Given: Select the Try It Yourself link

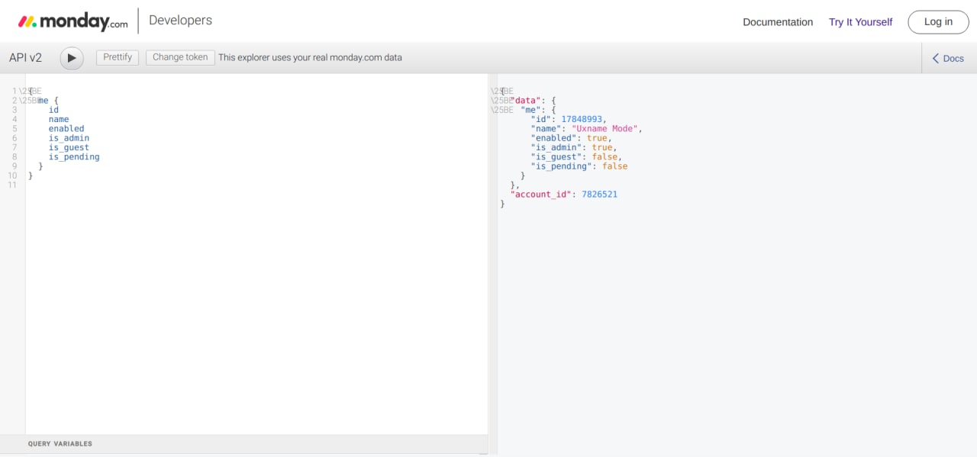Looking at the screenshot, I should [x=860, y=22].
